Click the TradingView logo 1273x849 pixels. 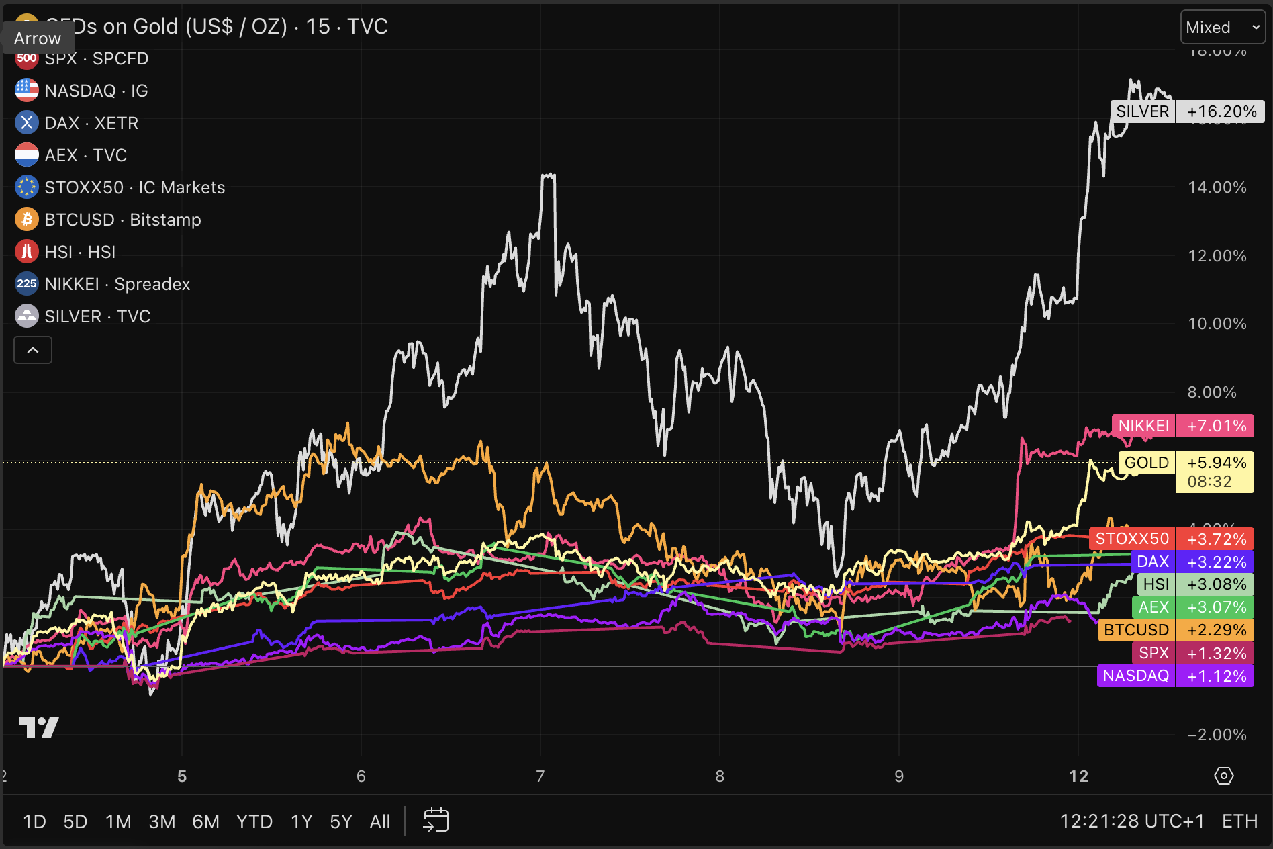tap(39, 727)
